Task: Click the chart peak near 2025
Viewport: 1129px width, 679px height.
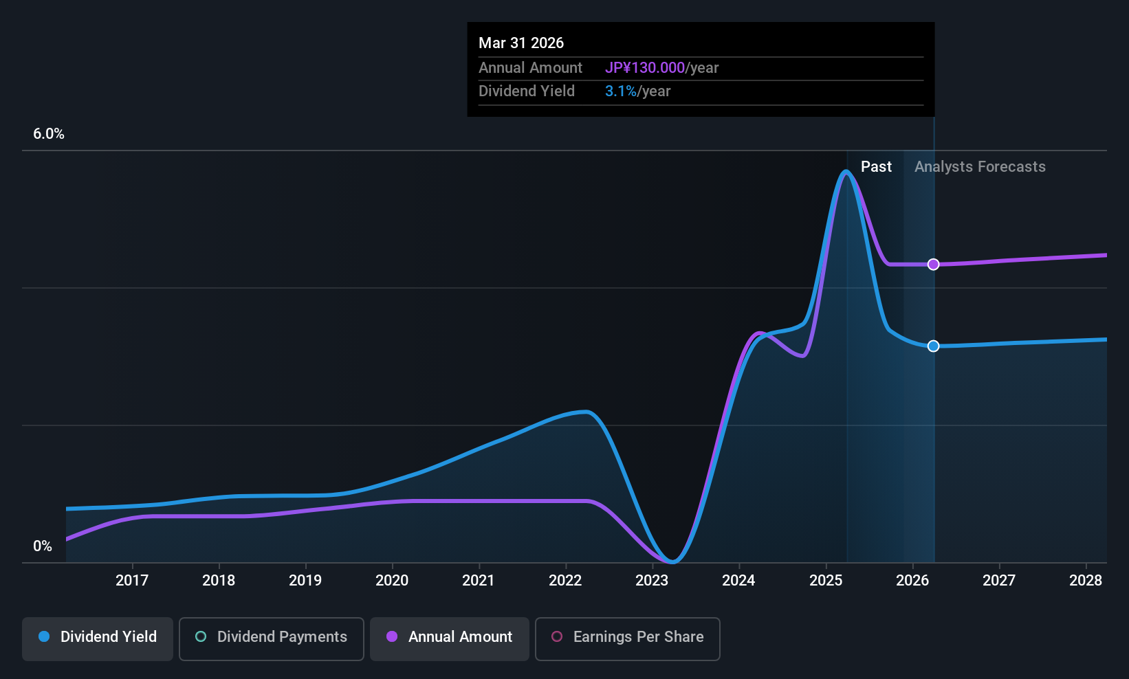Action: pyautogui.click(x=846, y=172)
